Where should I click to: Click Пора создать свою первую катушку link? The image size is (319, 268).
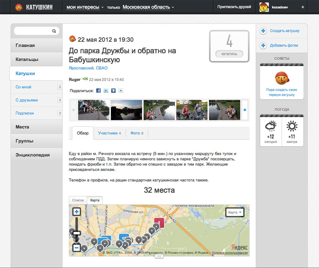point(282,92)
